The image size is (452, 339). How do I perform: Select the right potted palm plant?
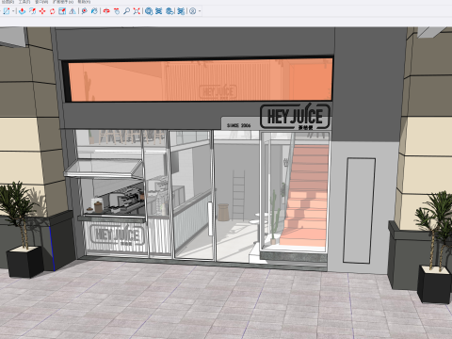click(x=436, y=247)
